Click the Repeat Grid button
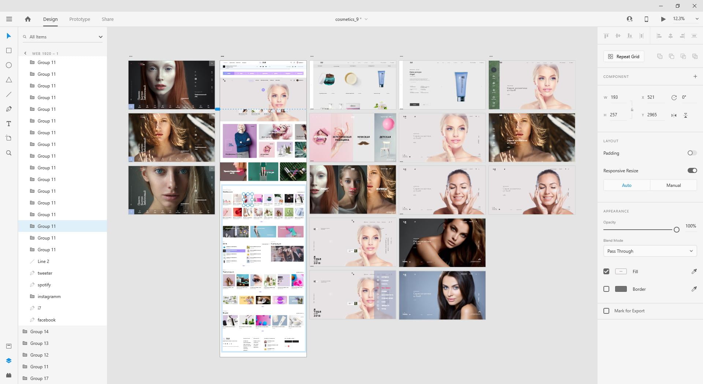Image resolution: width=703 pixels, height=384 pixels. point(624,56)
